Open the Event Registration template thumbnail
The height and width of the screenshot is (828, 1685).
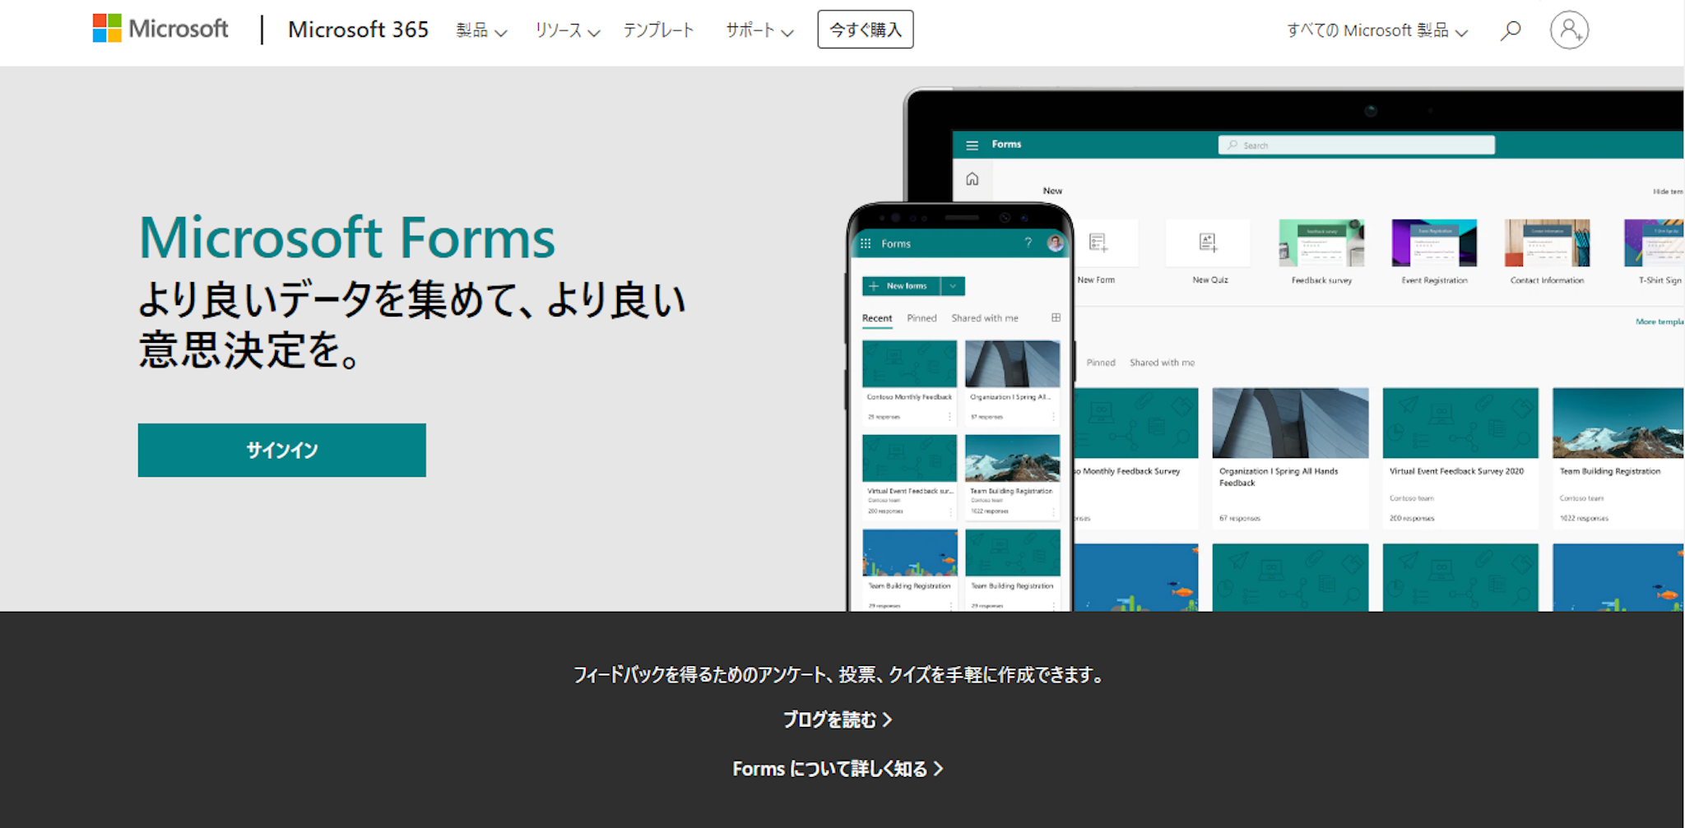[x=1434, y=243]
